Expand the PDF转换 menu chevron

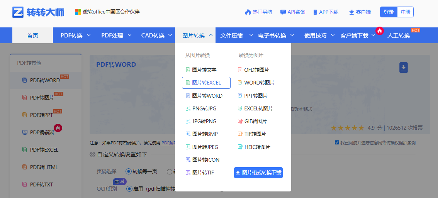(89, 35)
